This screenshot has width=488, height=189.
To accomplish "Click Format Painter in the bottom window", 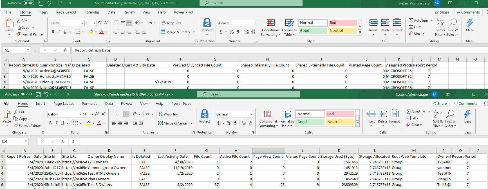I will pos(27,126).
